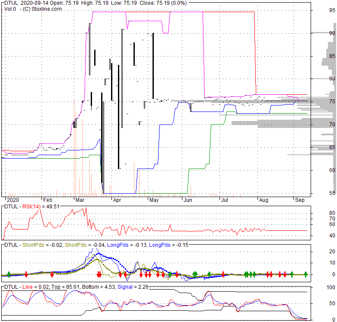Click the 40 label on RSI axis
This screenshot has height=322, width=337.
(x=332, y=236)
